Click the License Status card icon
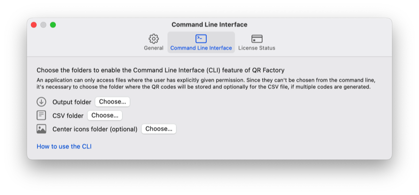 pyautogui.click(x=257, y=39)
